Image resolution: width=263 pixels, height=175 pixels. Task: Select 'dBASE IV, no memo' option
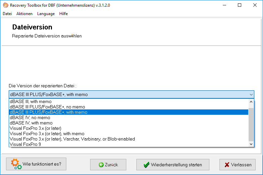click(128, 117)
